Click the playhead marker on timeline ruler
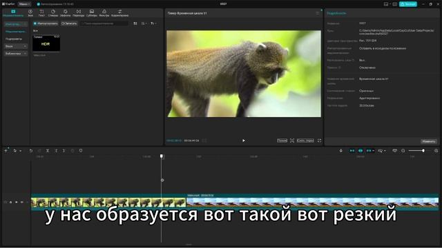Viewport: 442px width, 248px height. (162, 156)
